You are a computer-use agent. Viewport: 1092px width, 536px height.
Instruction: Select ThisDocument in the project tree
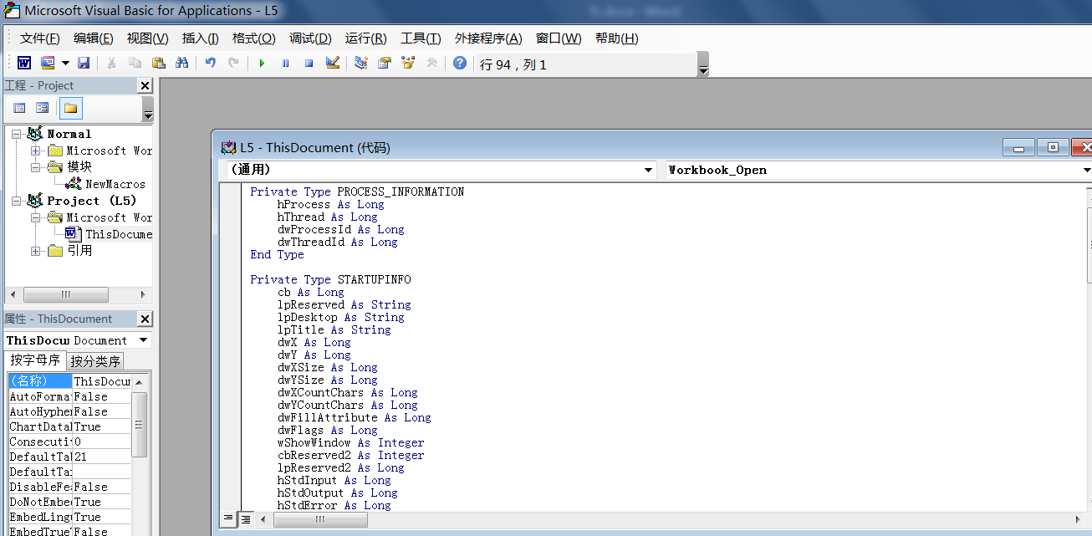tap(119, 234)
